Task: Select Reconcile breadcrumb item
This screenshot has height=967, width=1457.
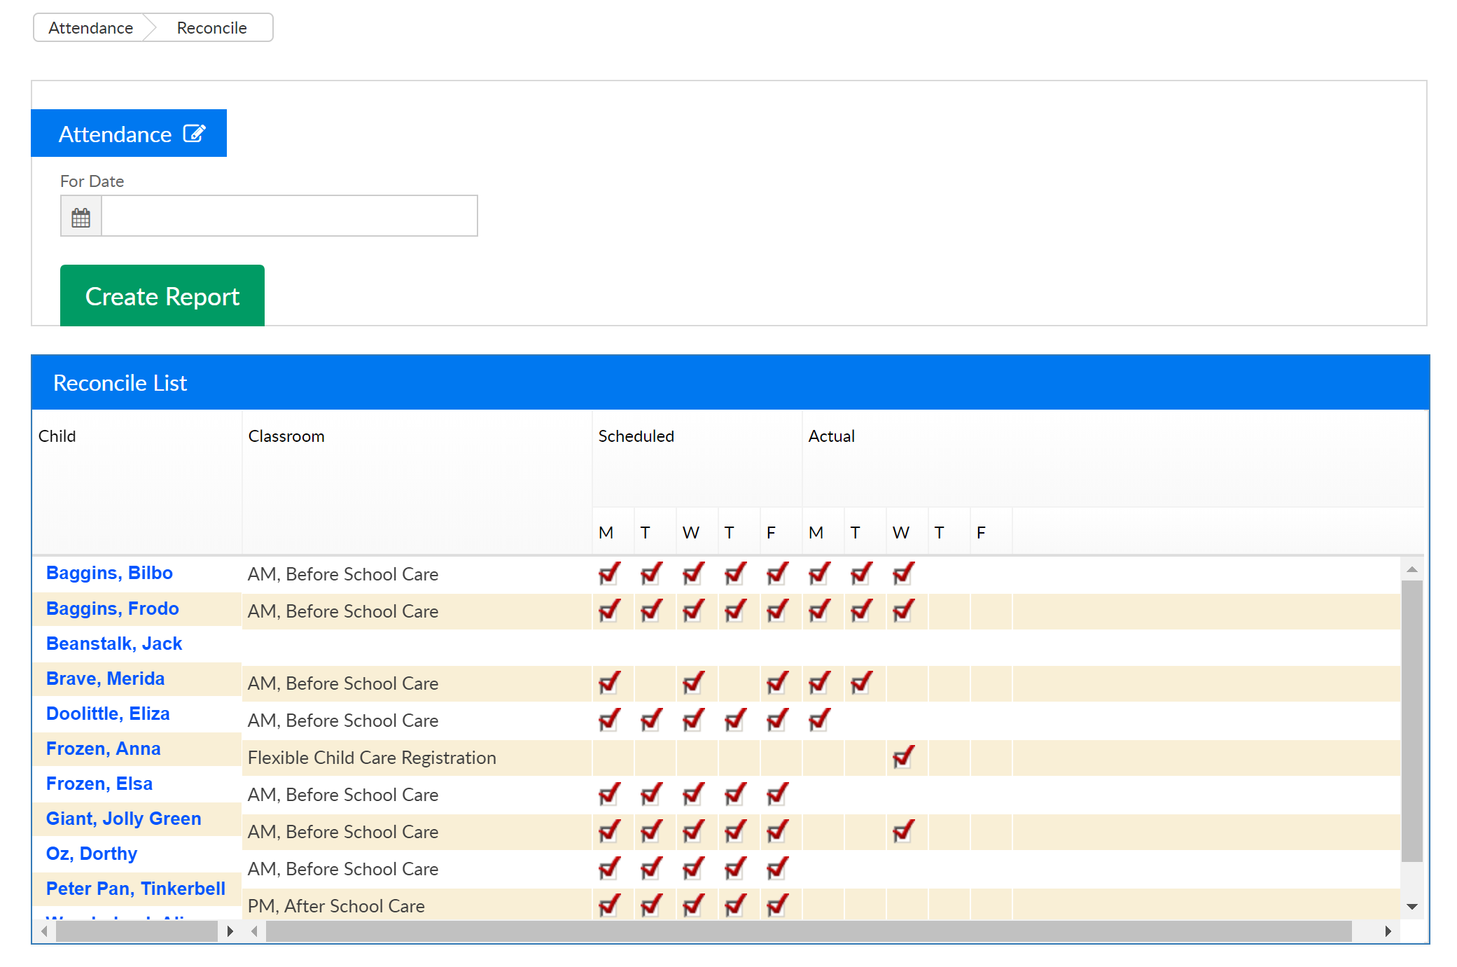Action: [x=211, y=28]
